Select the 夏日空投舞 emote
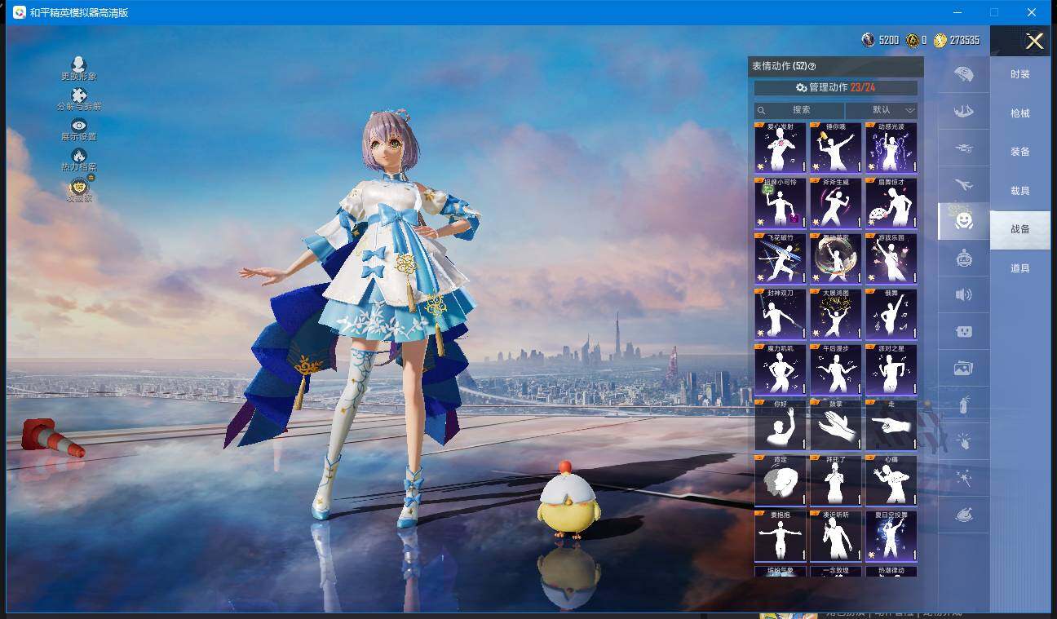1057x619 pixels. tap(891, 536)
